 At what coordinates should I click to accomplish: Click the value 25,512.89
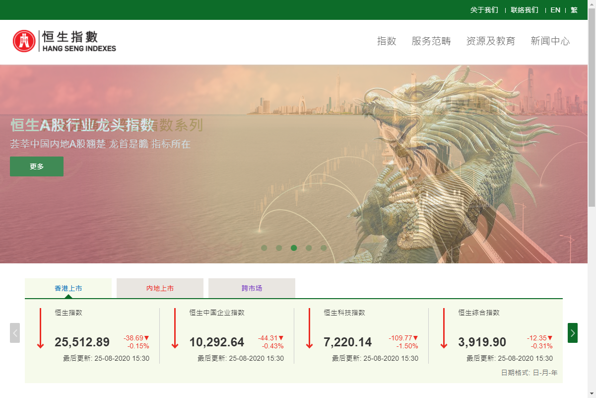coord(82,342)
